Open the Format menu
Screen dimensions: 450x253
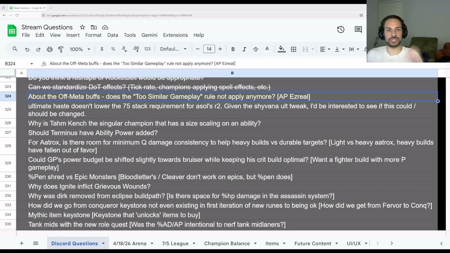coord(94,35)
